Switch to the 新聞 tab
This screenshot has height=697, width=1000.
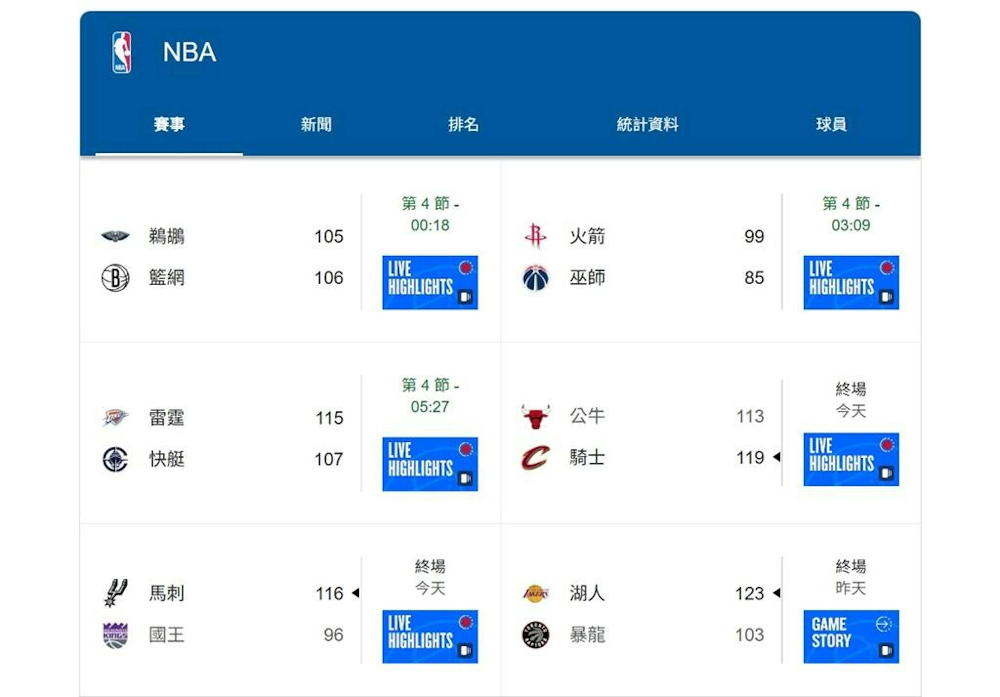(x=316, y=125)
